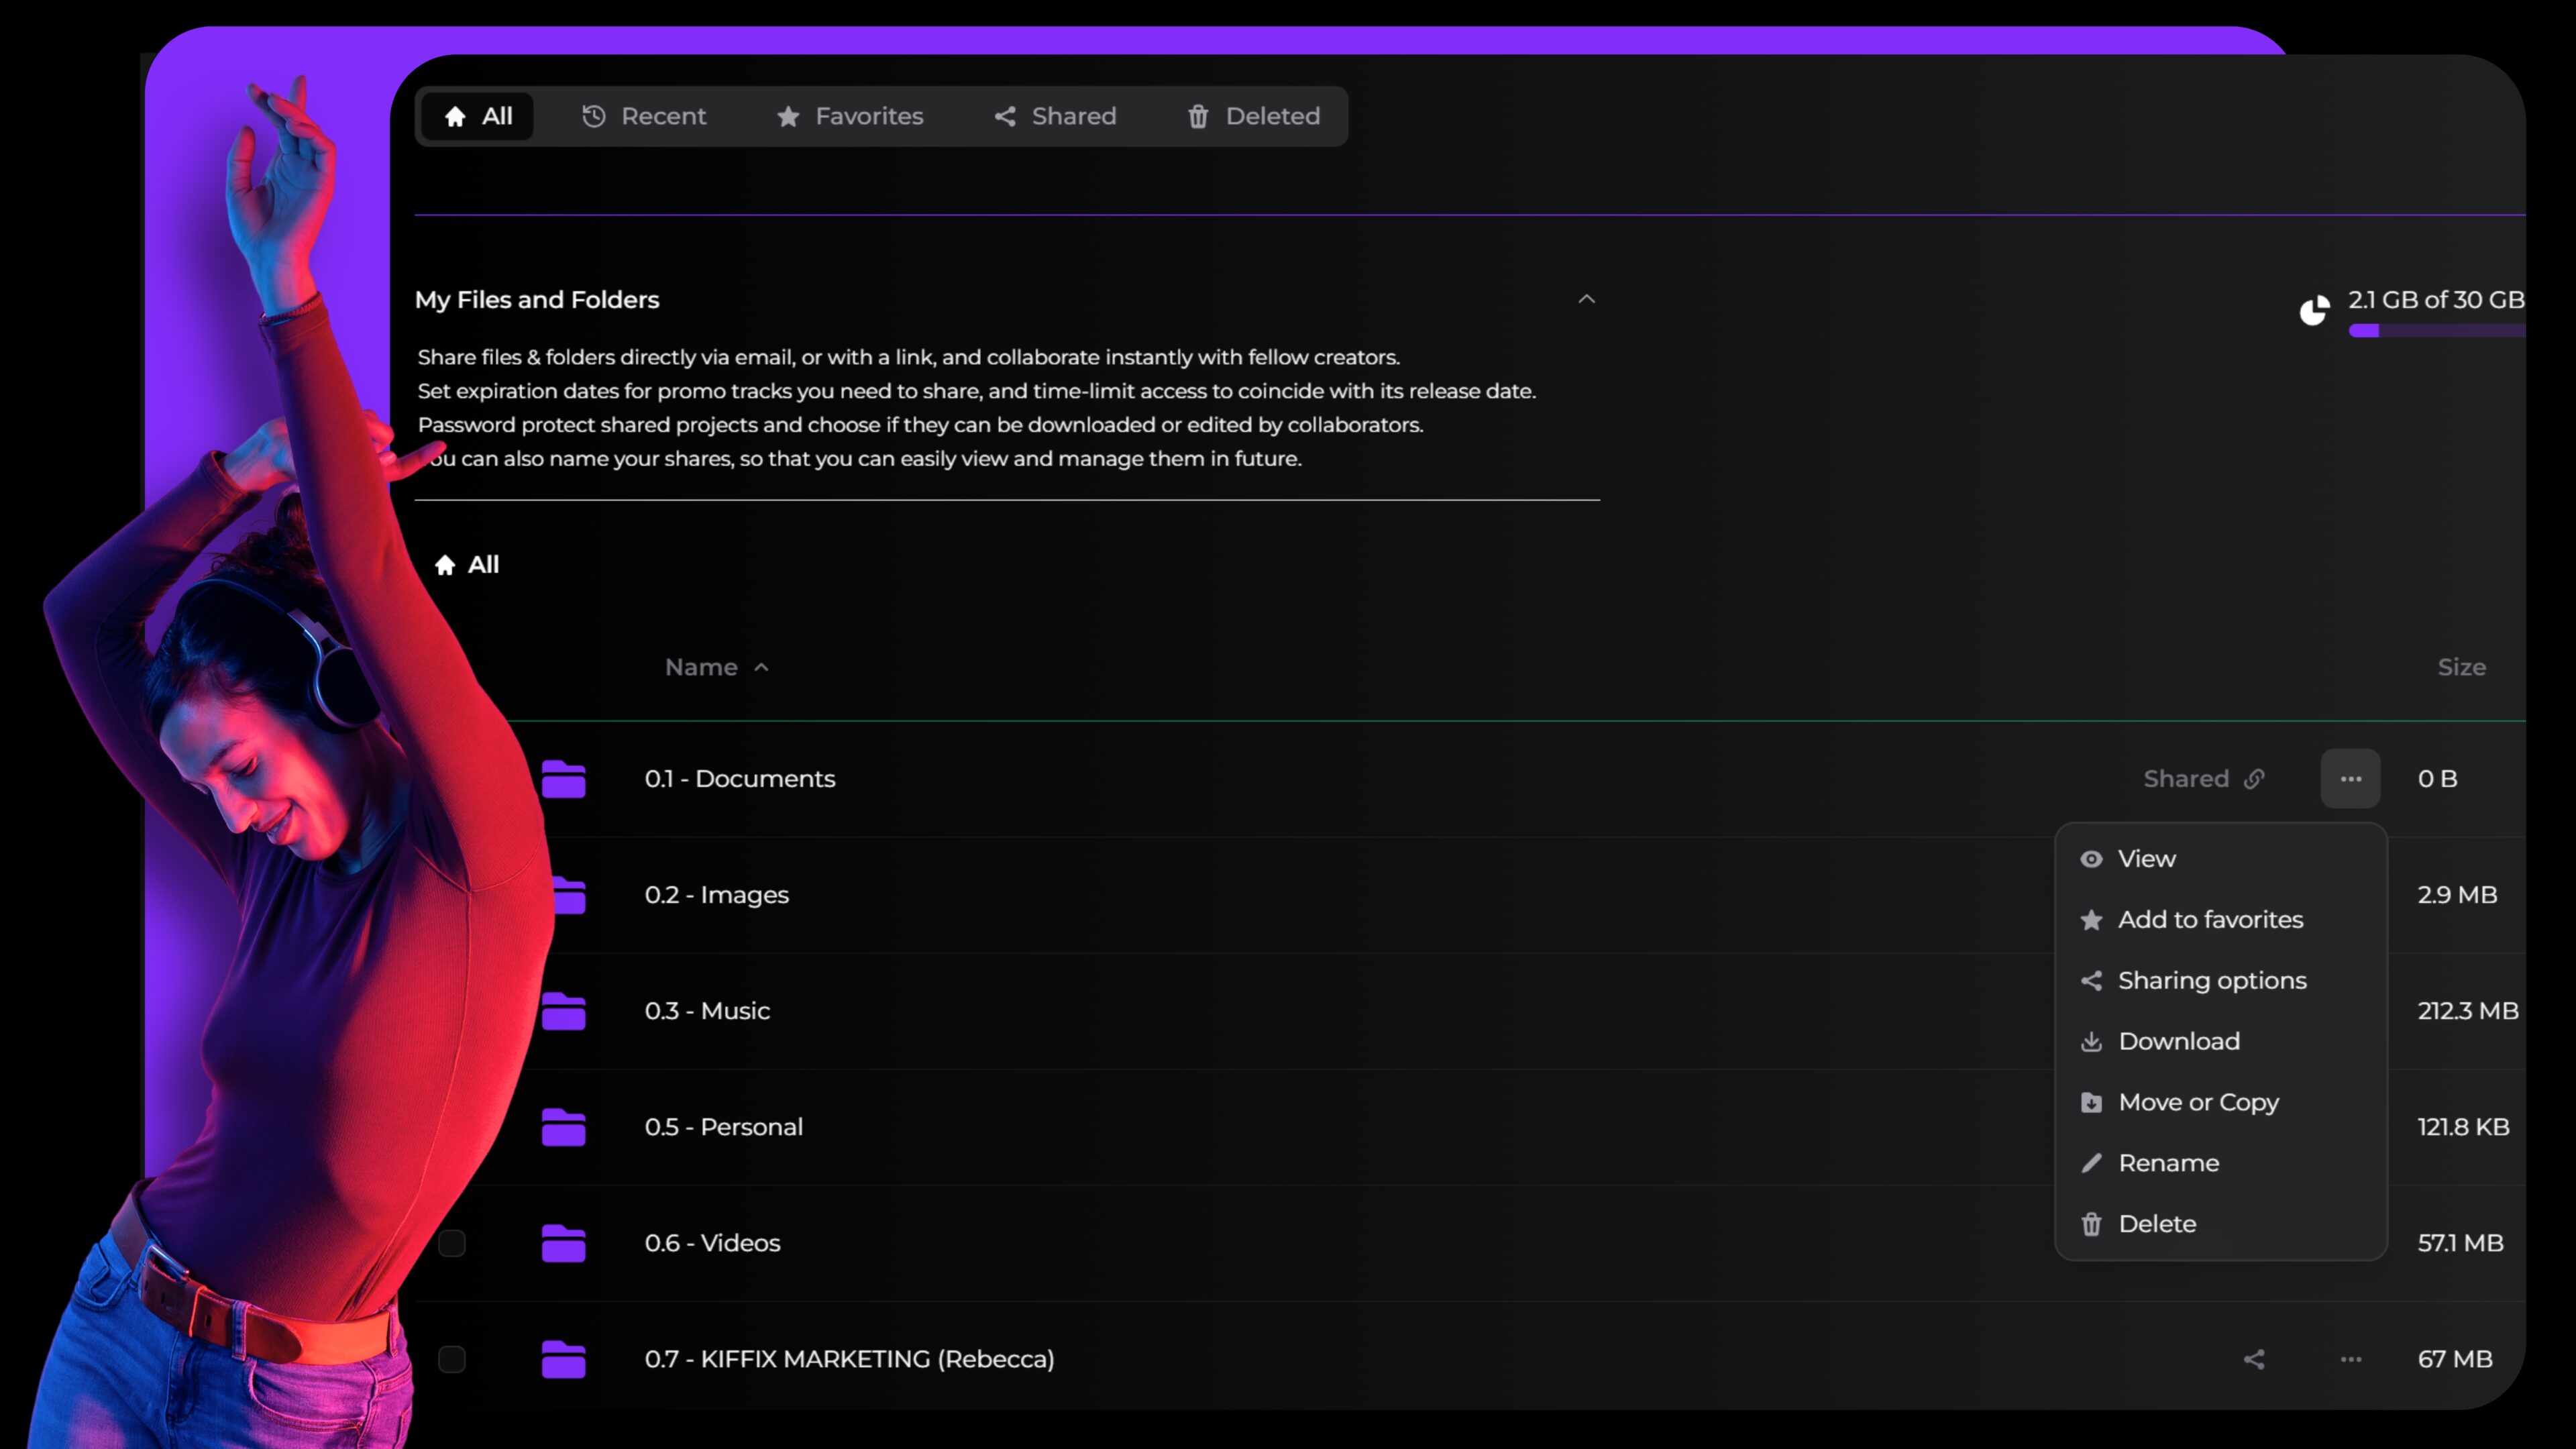The height and width of the screenshot is (1449, 2576).
Task: Open the 0.1 - Documents folder icon
Action: [563, 779]
